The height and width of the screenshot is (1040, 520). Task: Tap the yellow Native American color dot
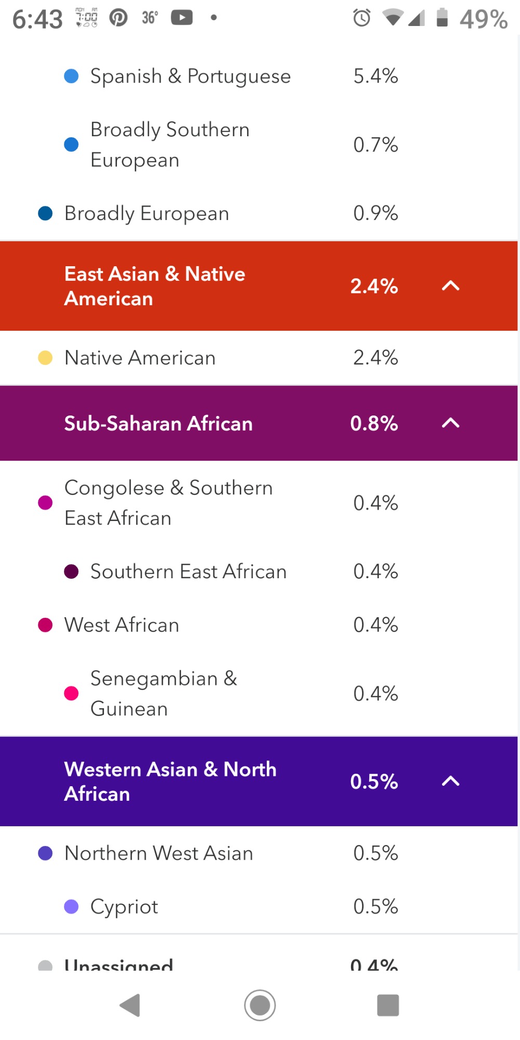(45, 358)
